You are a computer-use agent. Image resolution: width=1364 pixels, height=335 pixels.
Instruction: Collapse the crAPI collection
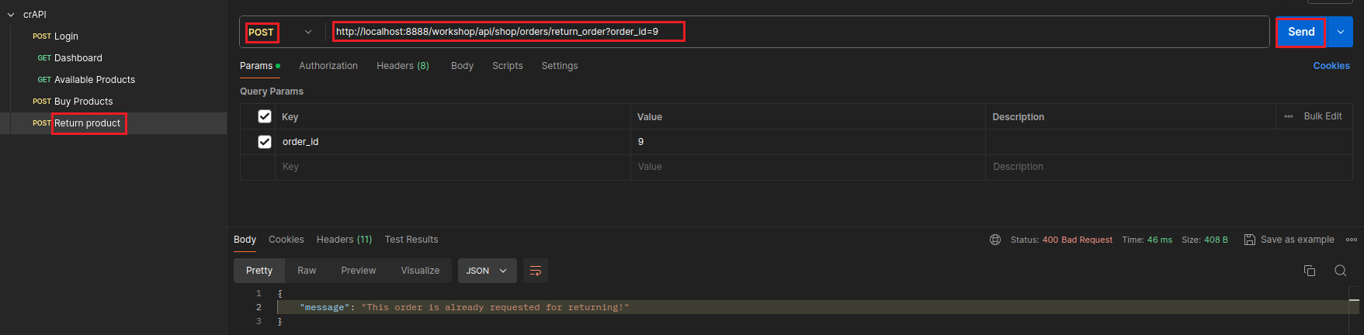click(11, 15)
